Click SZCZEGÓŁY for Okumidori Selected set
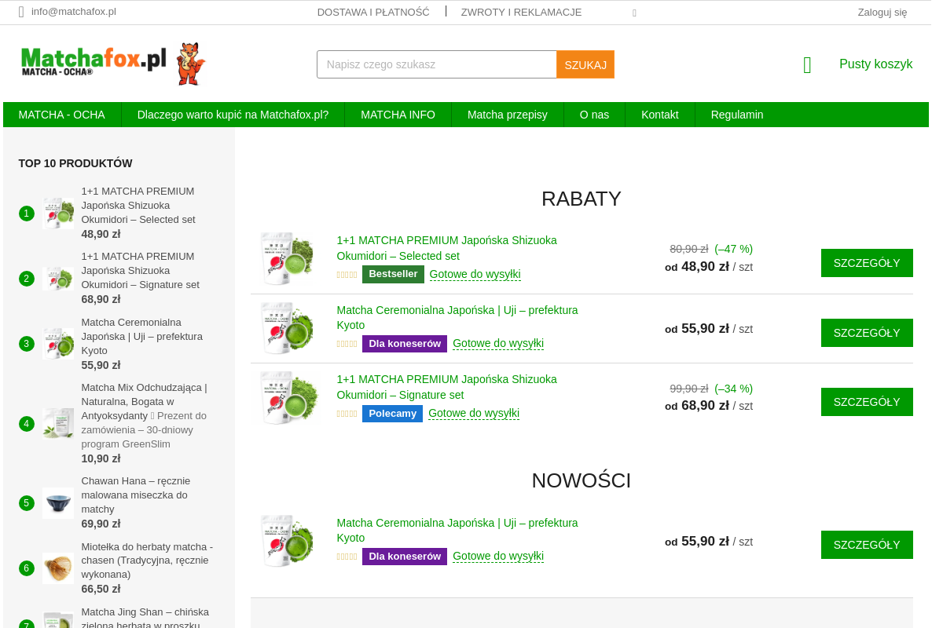The height and width of the screenshot is (628, 943). click(x=867, y=263)
